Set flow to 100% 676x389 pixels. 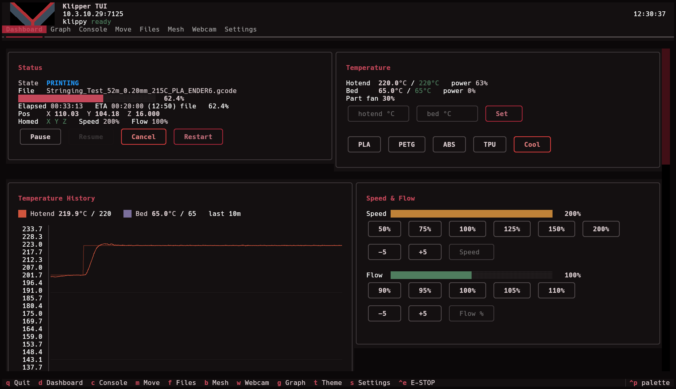coord(468,290)
